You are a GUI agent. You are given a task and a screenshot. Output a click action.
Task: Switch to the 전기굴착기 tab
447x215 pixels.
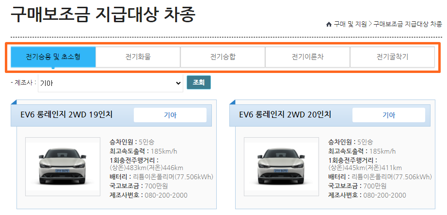pyautogui.click(x=392, y=57)
